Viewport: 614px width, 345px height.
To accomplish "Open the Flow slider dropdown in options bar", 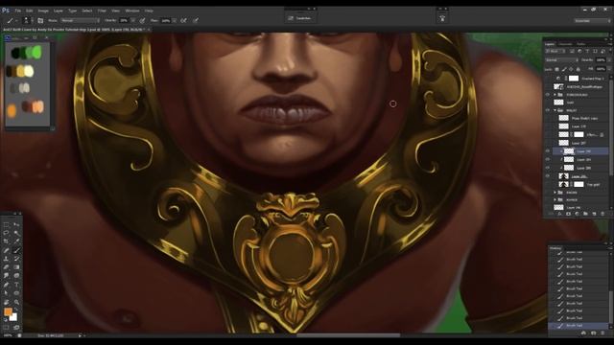I will pyautogui.click(x=175, y=20).
